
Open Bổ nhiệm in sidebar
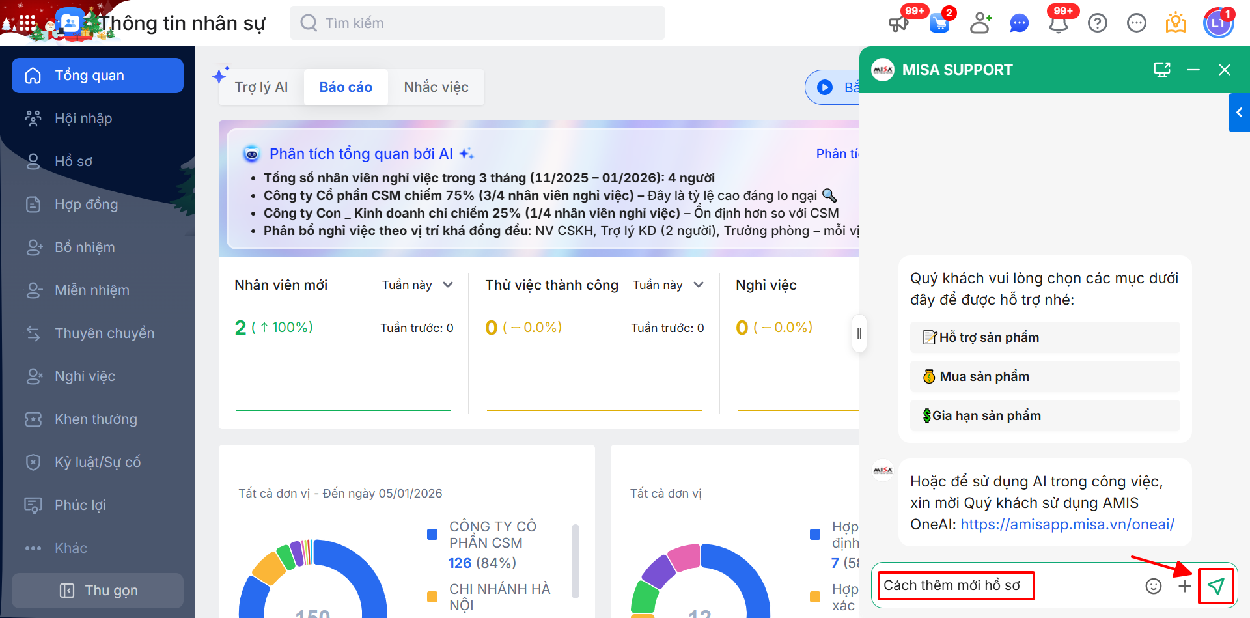point(98,247)
